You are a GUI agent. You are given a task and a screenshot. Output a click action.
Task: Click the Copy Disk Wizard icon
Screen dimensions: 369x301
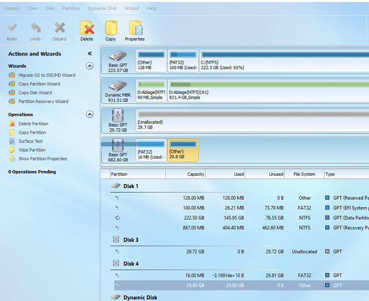pyautogui.click(x=12, y=93)
